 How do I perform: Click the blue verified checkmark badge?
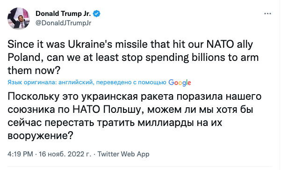pyautogui.click(x=97, y=14)
